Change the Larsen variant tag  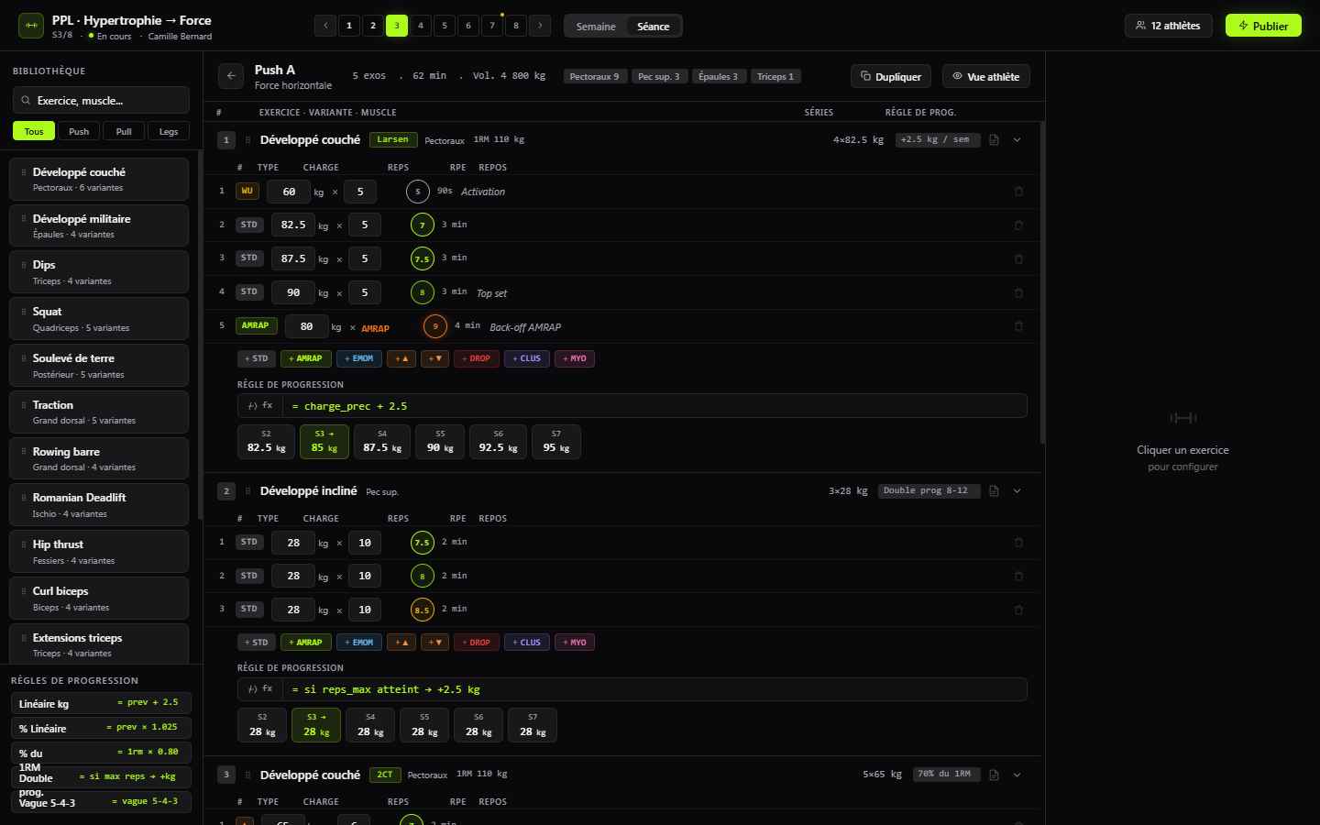click(x=393, y=140)
